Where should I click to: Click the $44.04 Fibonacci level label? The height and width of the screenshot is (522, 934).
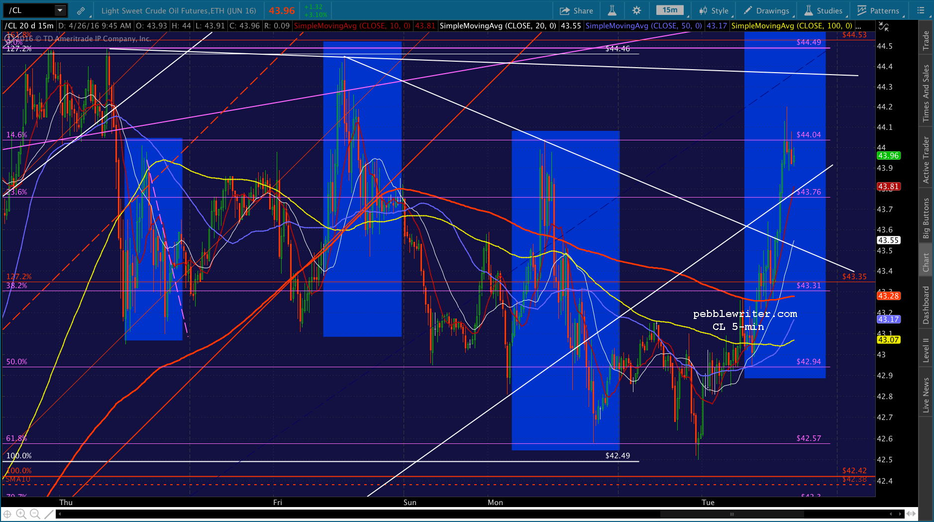click(x=809, y=135)
